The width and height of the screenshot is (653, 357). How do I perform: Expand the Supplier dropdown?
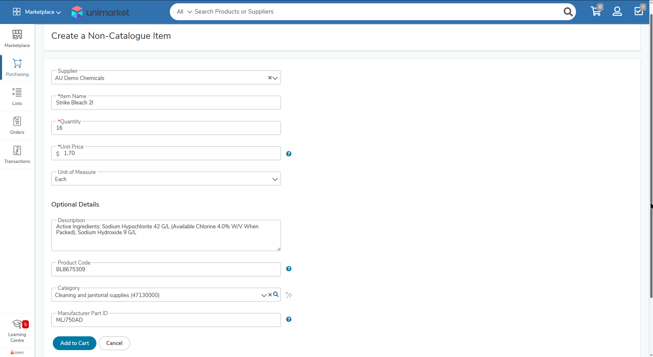pyautogui.click(x=275, y=78)
